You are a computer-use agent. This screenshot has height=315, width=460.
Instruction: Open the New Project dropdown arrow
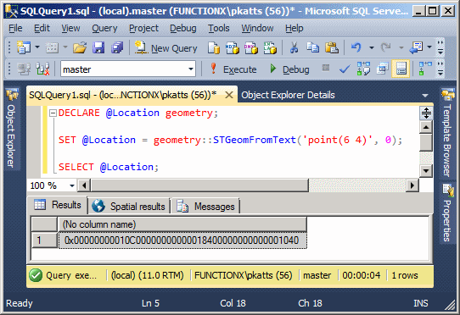click(x=37, y=47)
